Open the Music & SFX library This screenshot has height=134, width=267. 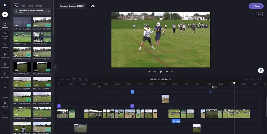pyautogui.click(x=5, y=55)
